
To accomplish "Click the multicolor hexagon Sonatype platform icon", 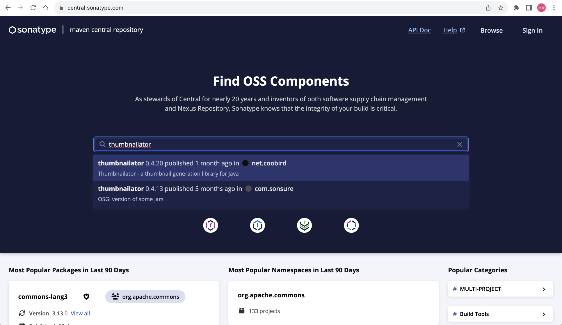I will pos(351,225).
